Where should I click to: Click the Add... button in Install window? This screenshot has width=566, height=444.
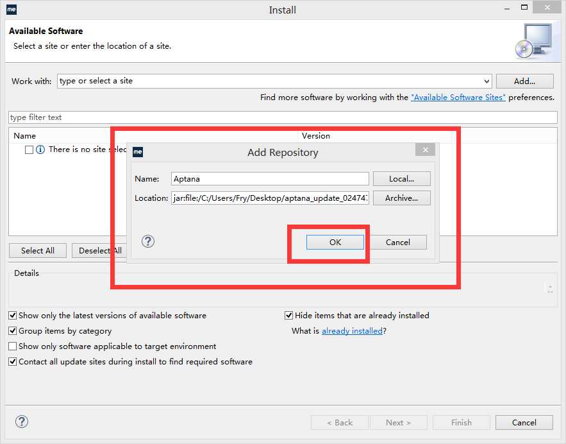click(525, 81)
